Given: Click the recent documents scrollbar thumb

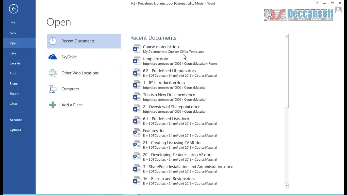Looking at the screenshot, I should tap(287, 73).
